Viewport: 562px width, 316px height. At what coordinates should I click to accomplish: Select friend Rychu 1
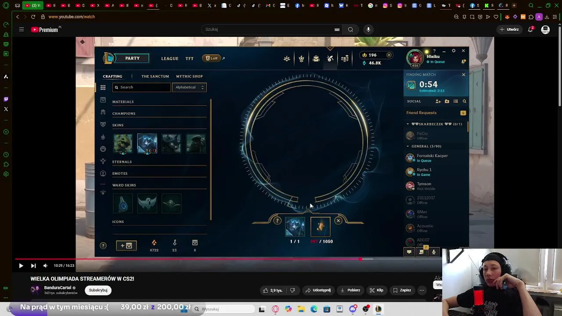click(436, 172)
